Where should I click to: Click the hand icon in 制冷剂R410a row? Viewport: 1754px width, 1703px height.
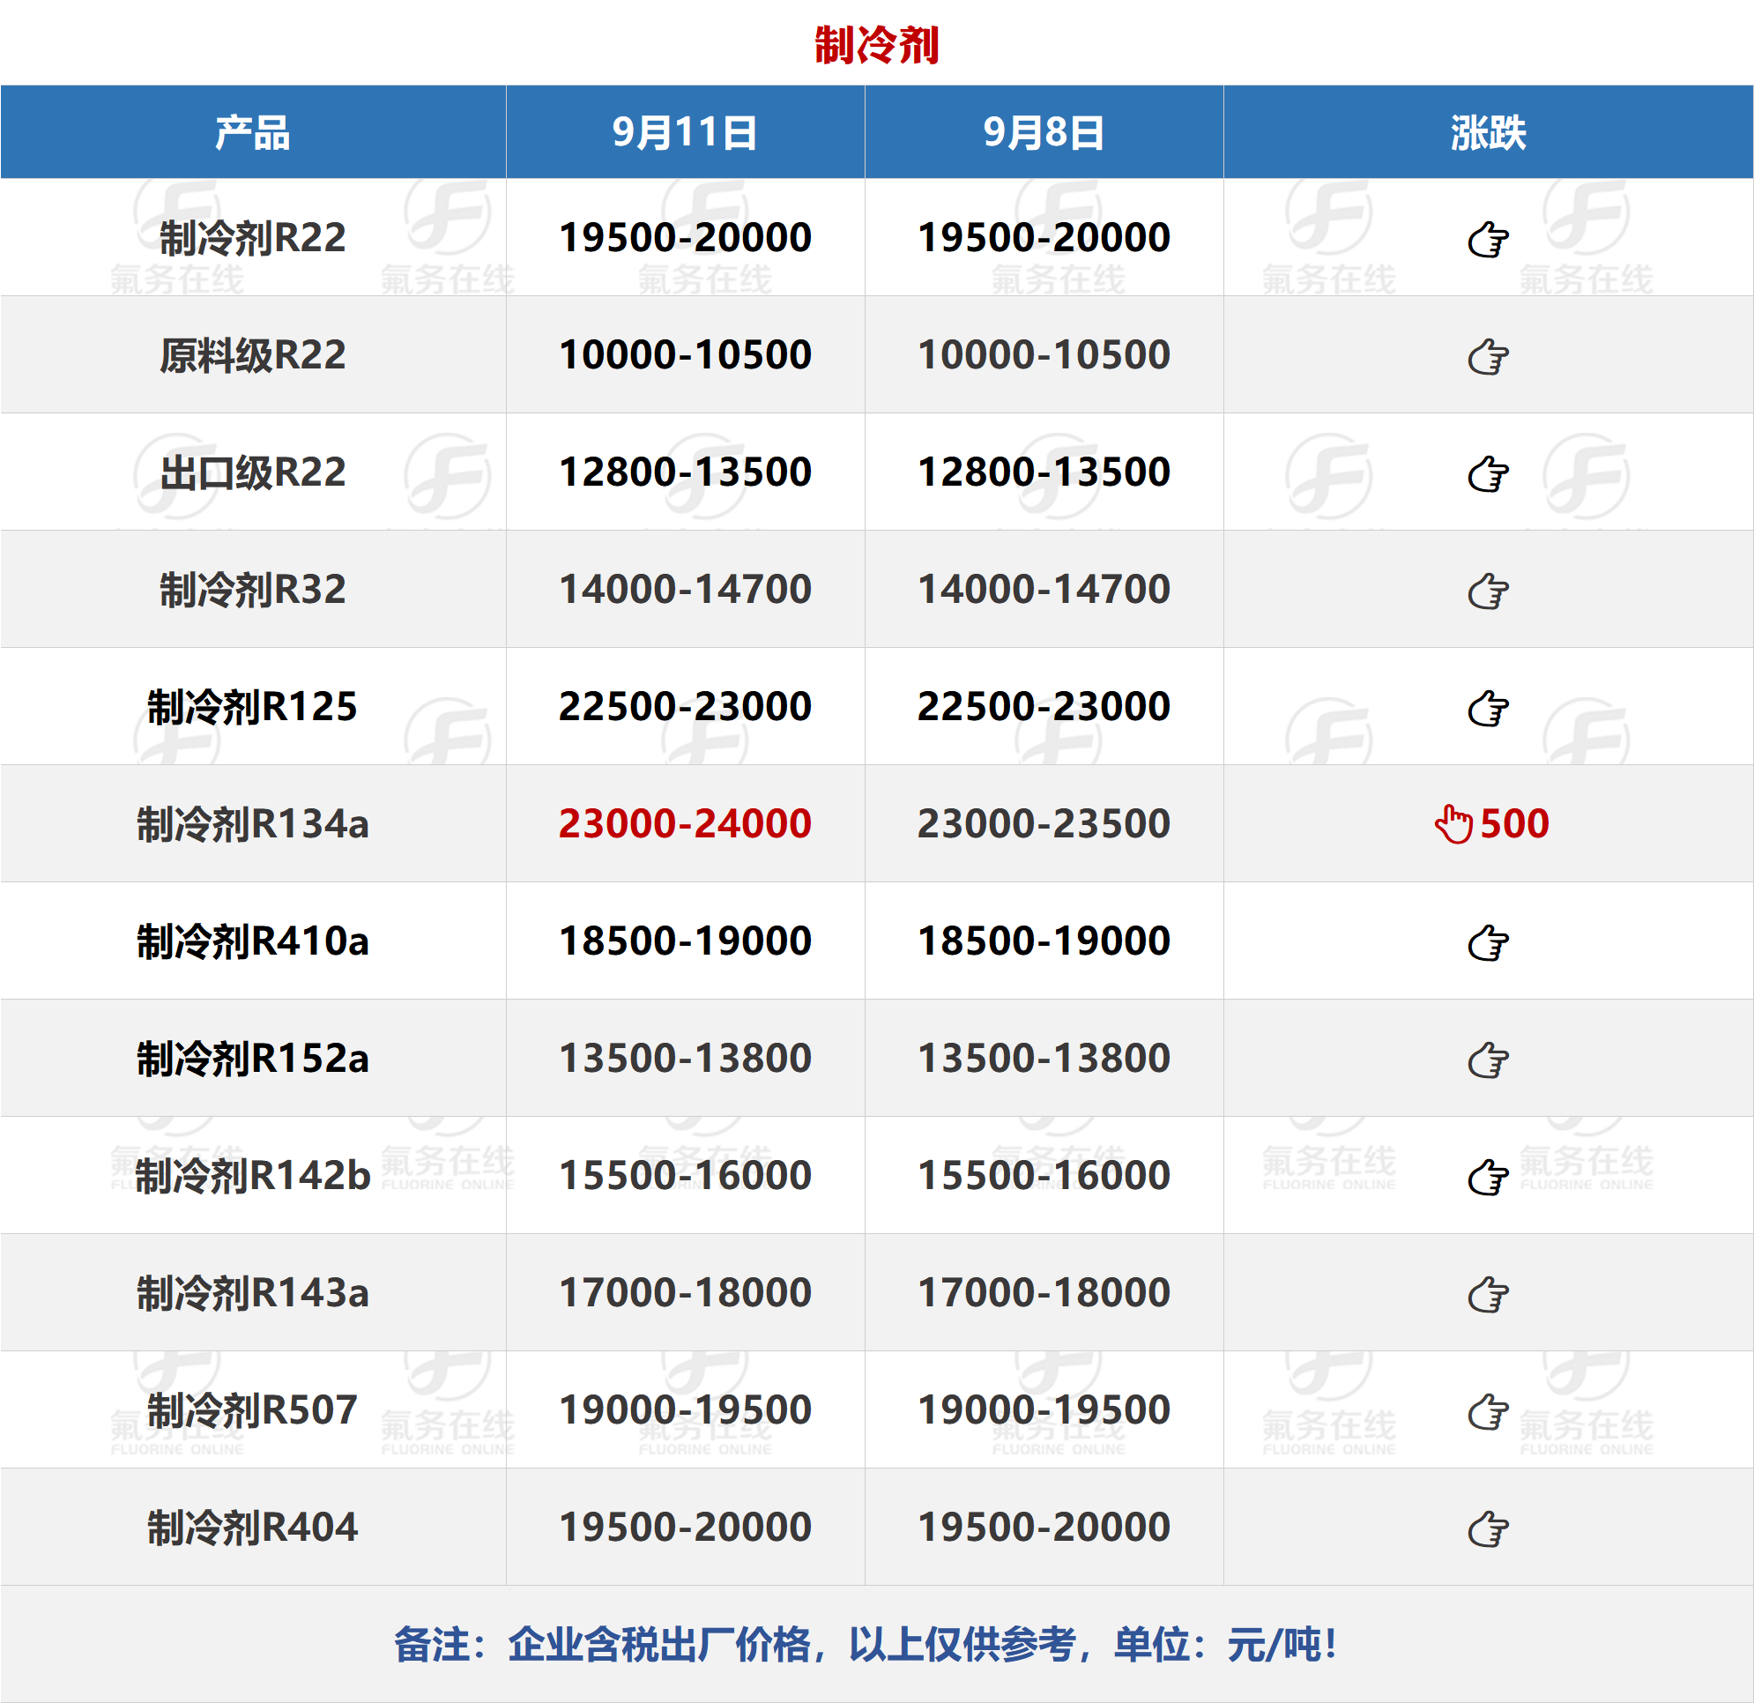(1487, 942)
